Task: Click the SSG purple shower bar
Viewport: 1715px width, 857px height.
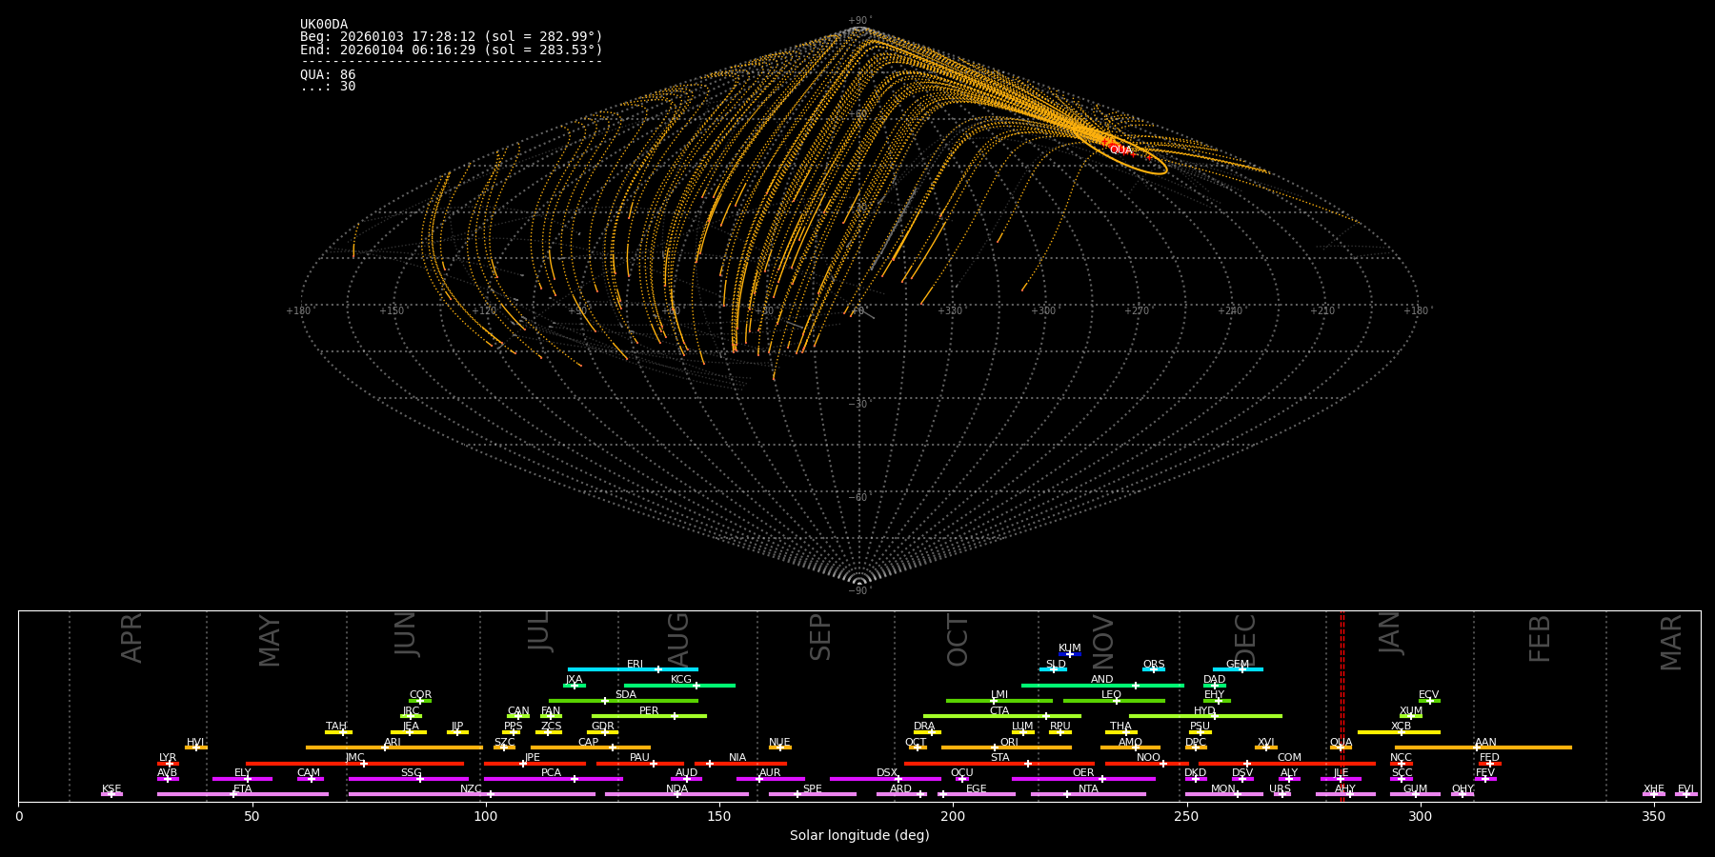Action: click(x=408, y=779)
